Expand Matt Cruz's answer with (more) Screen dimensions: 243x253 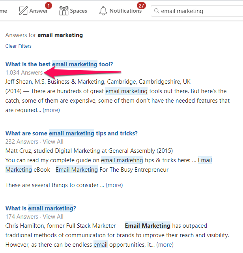point(114,185)
